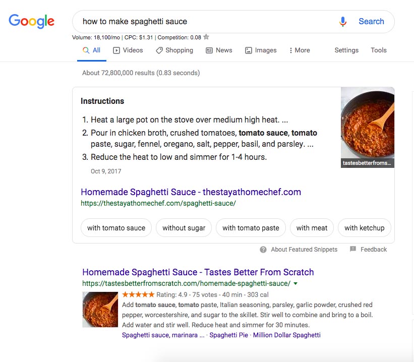Open search Tools
Viewport: 414px width, 362px height.
[379, 50]
